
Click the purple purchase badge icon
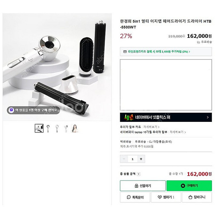[x=11, y=110]
